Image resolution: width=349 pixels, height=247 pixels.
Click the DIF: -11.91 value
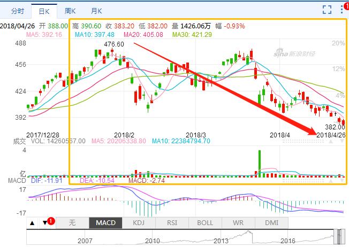click(x=47, y=180)
